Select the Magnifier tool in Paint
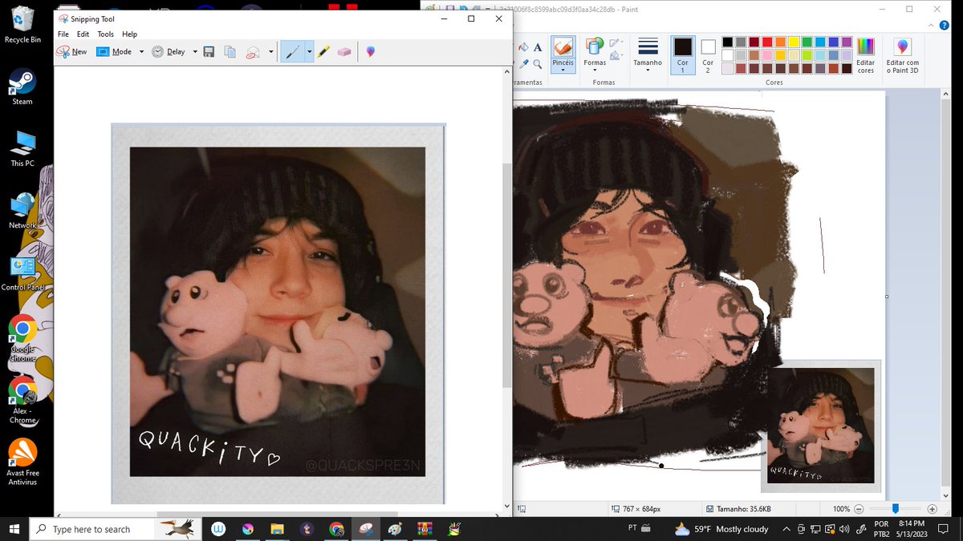This screenshot has width=963, height=541. pos(538,64)
